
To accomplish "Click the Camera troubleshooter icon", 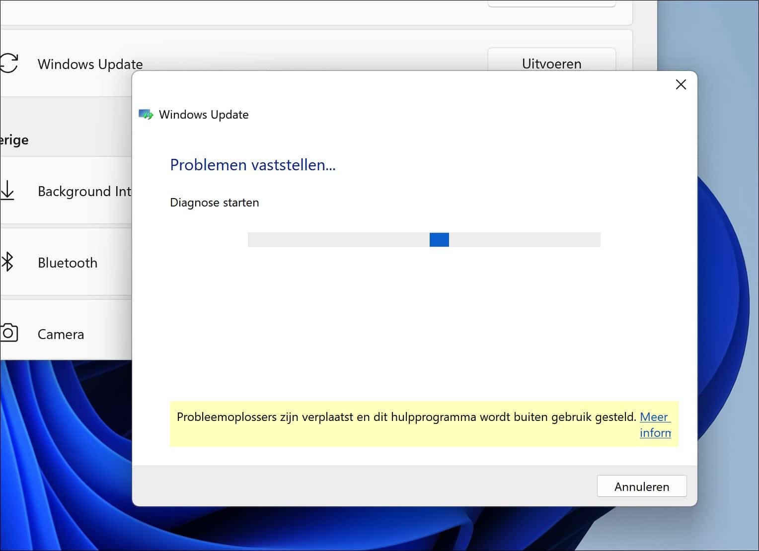I will 8,334.
